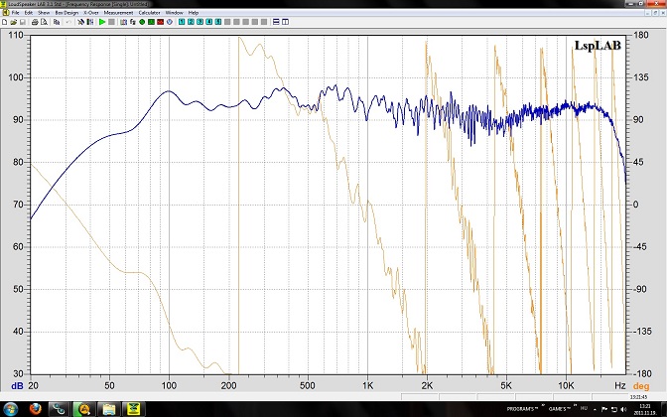
Task: Click the green circle toolbar icon
Action: [142, 22]
